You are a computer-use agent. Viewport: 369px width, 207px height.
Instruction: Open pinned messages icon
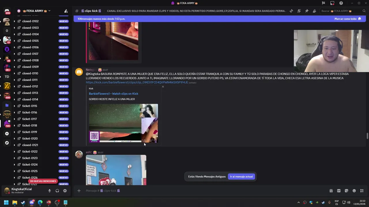click(x=307, y=11)
